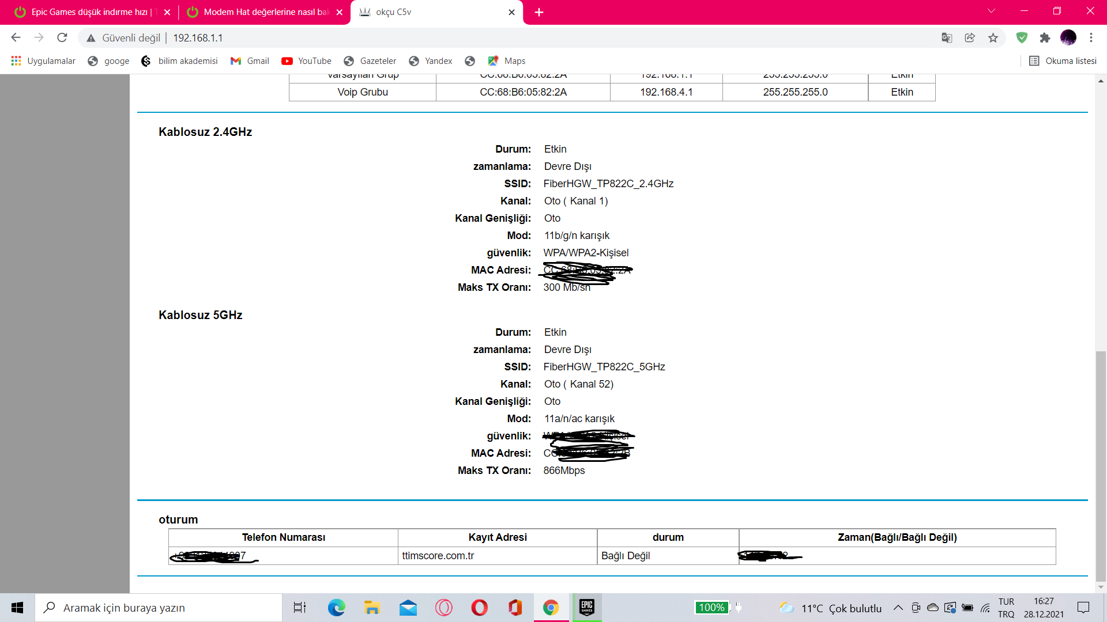Click the green shield extension icon
Screen dimensions: 1107x622
[x=1022, y=38]
